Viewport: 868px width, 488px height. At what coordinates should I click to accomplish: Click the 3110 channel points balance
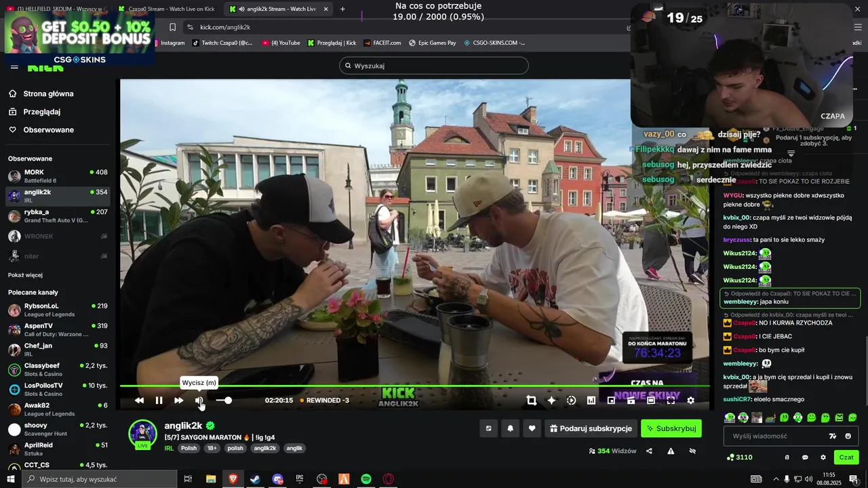(x=739, y=457)
